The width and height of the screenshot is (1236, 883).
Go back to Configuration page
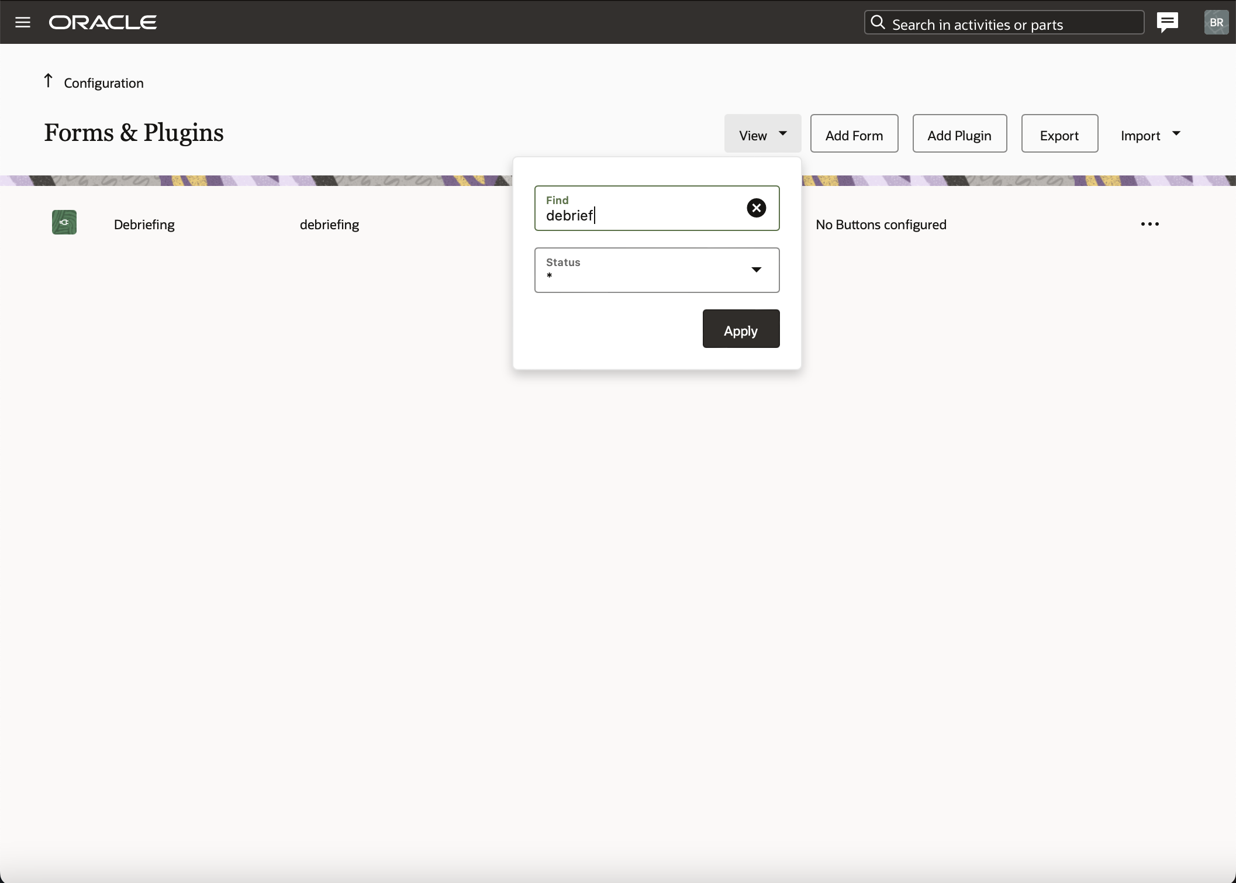103,83
